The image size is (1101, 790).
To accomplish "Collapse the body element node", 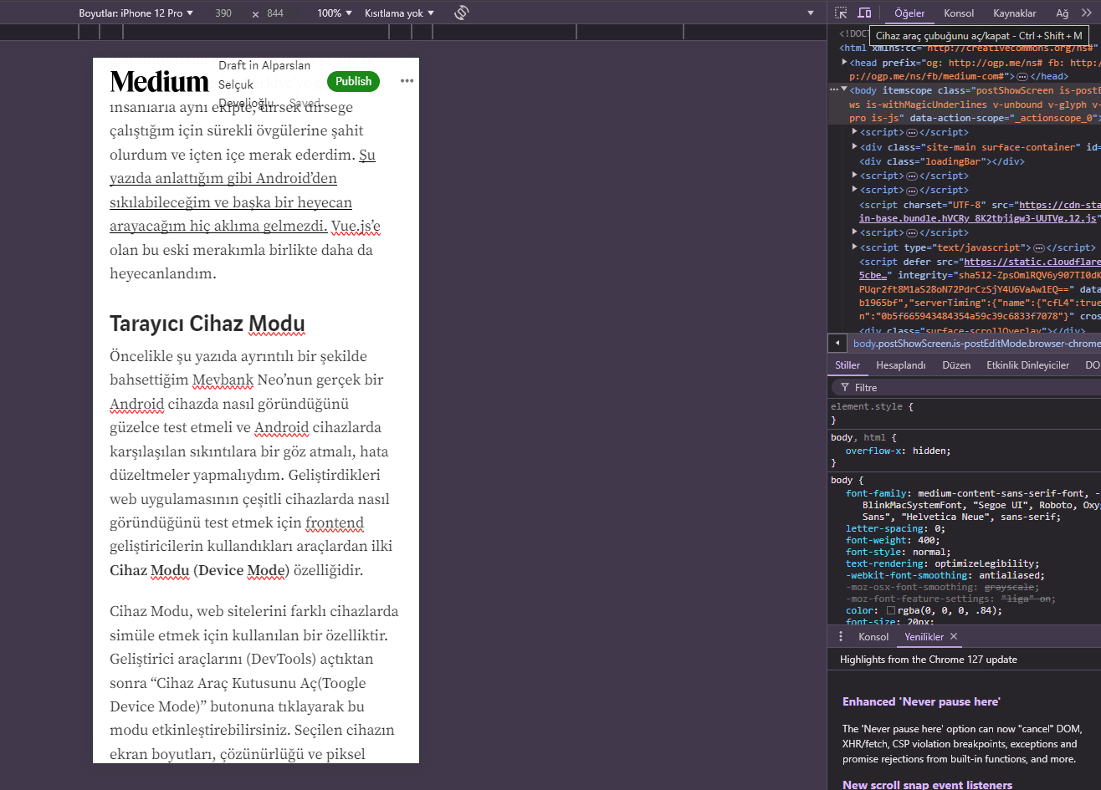I will click(x=844, y=89).
